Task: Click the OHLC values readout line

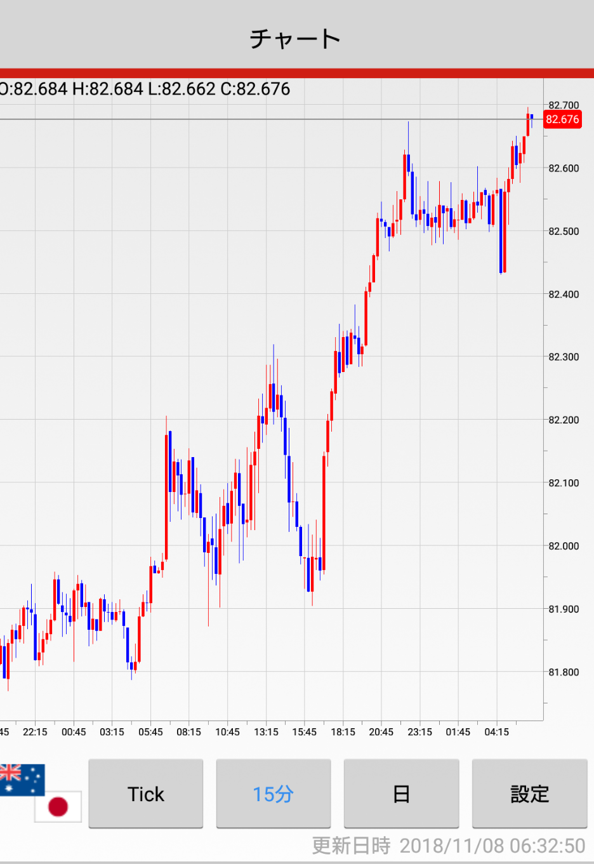Action: [145, 89]
